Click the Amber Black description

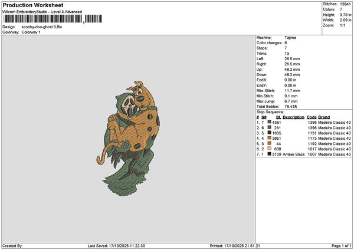tap(293, 154)
